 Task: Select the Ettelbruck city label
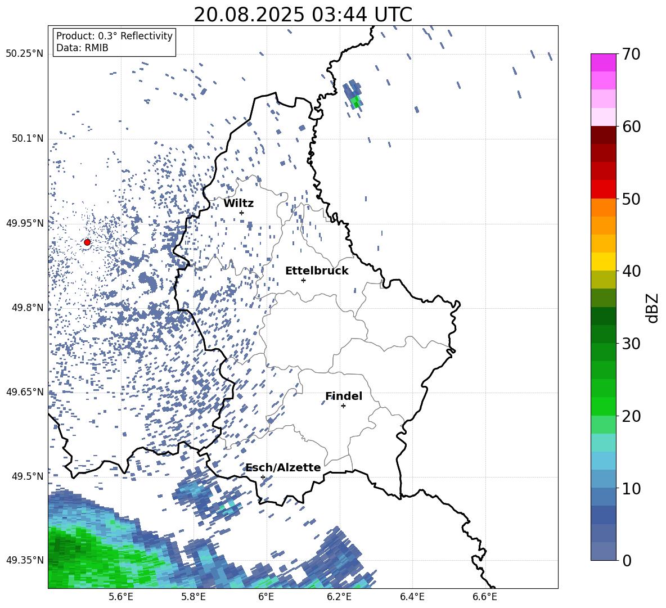(317, 271)
